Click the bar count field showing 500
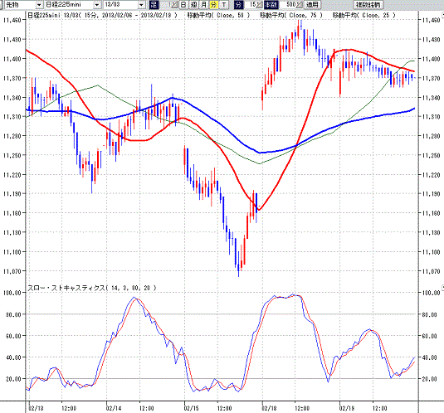This screenshot has height=413, width=444. pos(288,4)
